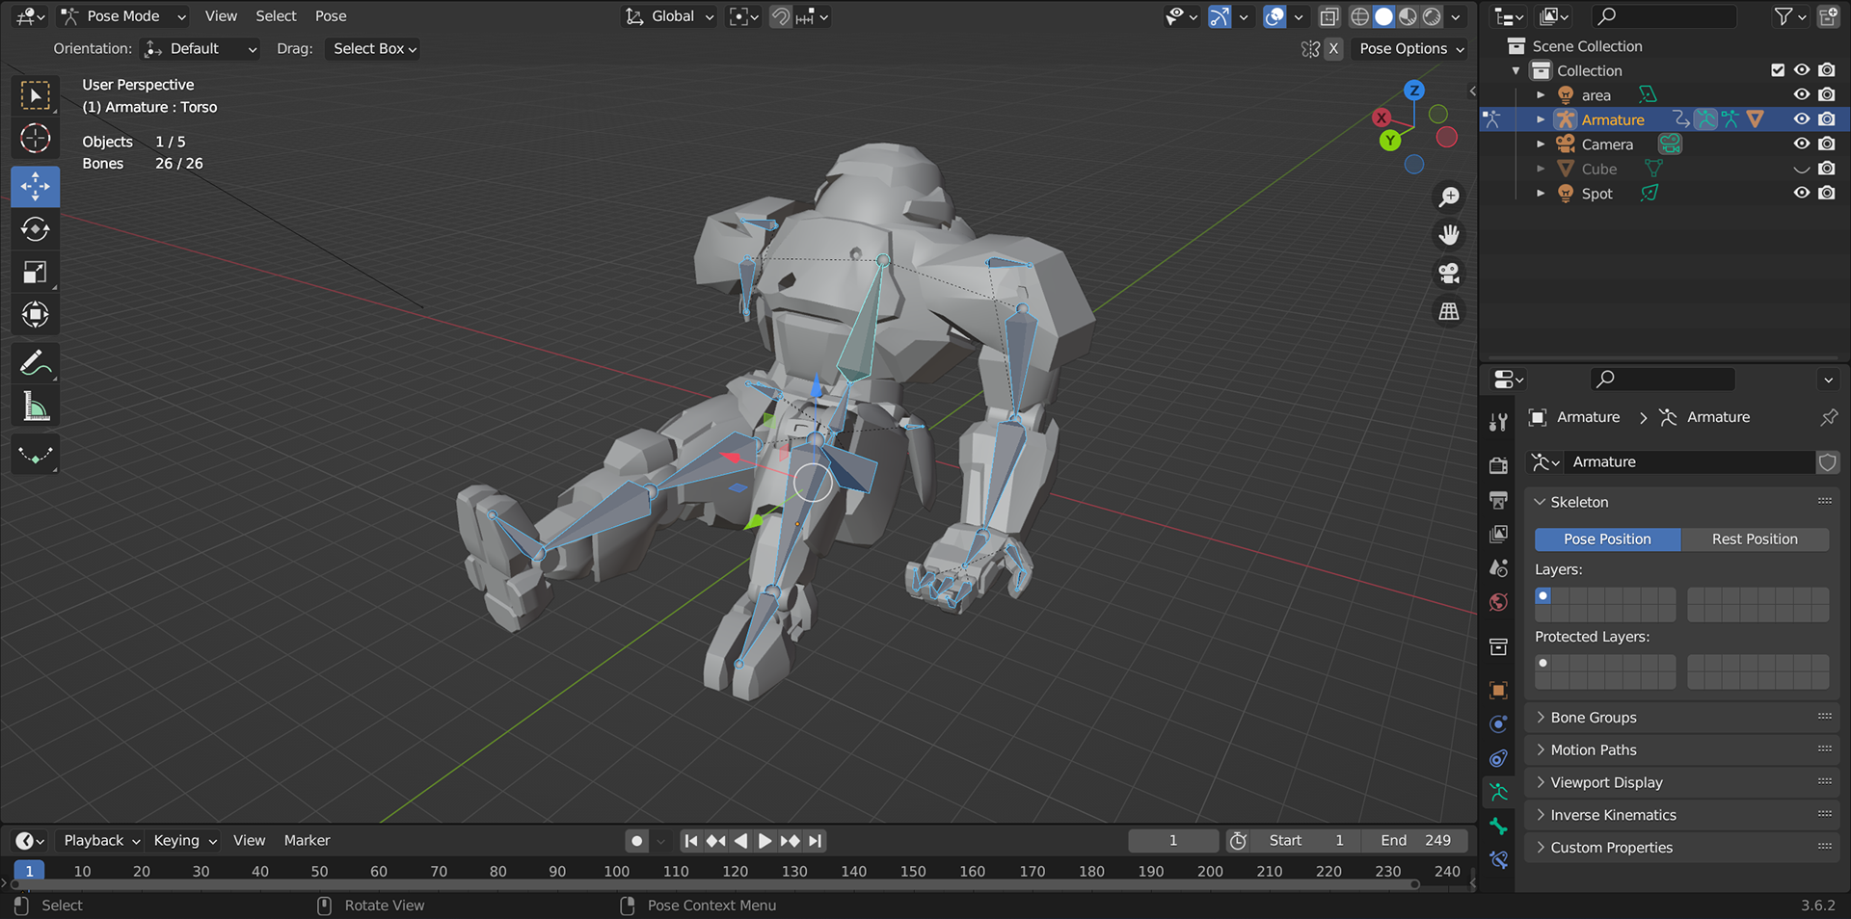This screenshot has width=1851, height=919.
Task: Activate the Transform tool
Action: (x=36, y=315)
